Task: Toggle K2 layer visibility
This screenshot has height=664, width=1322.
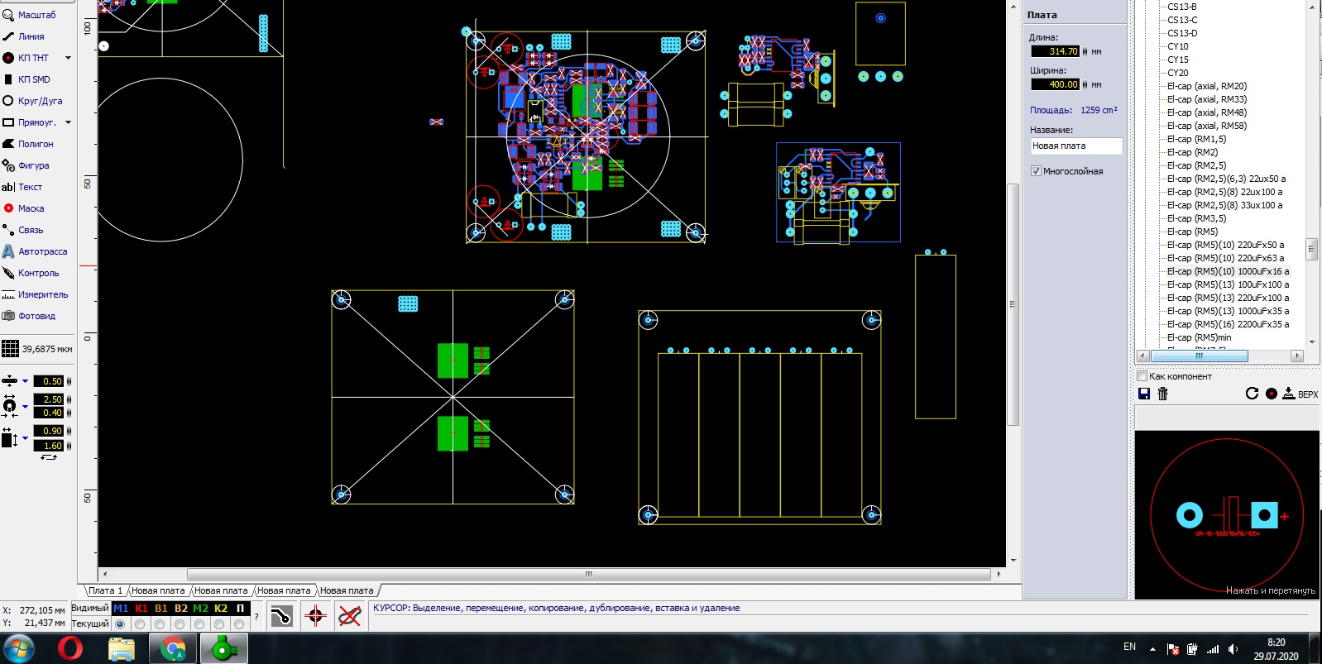Action: click(221, 608)
